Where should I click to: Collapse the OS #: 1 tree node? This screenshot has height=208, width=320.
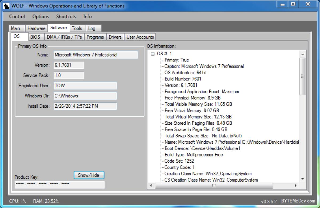pos(153,53)
